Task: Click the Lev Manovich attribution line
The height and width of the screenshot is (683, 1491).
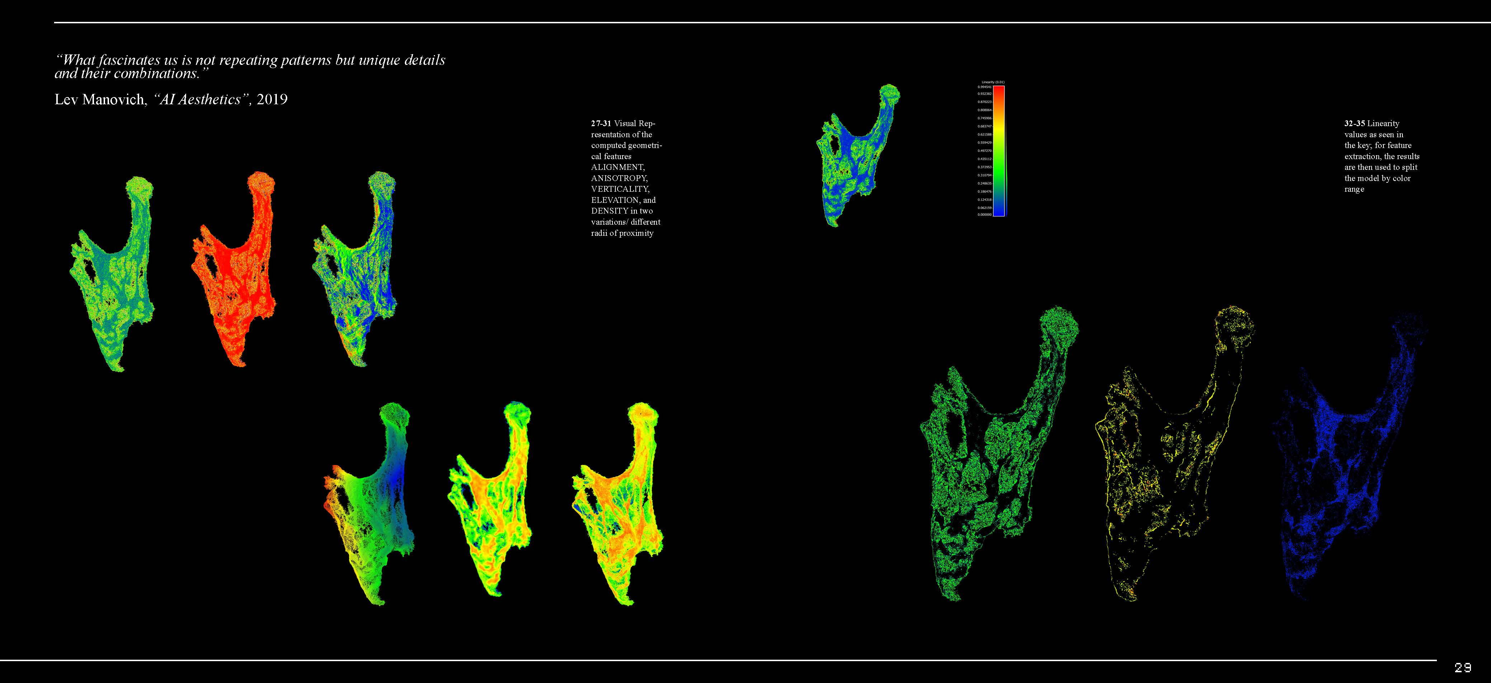Action: tap(171, 100)
